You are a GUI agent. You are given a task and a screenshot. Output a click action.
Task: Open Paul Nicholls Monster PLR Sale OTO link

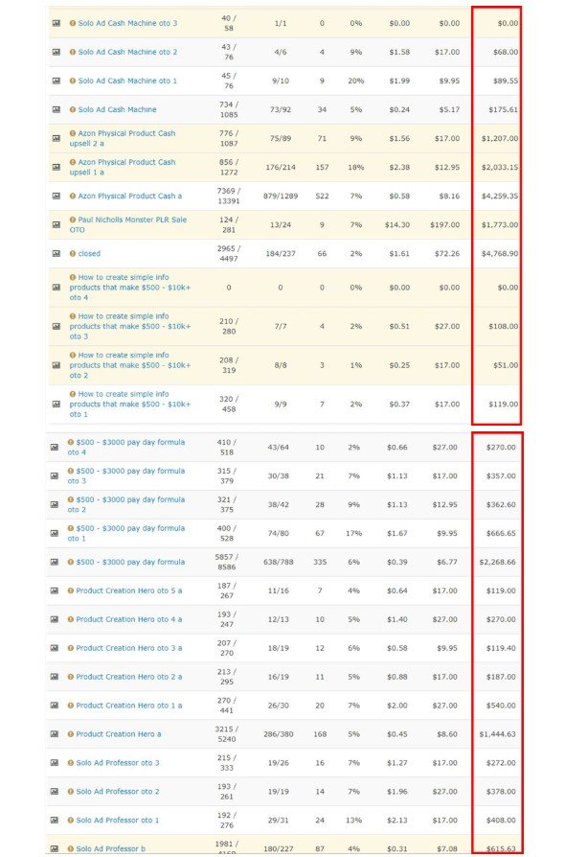[x=128, y=224]
